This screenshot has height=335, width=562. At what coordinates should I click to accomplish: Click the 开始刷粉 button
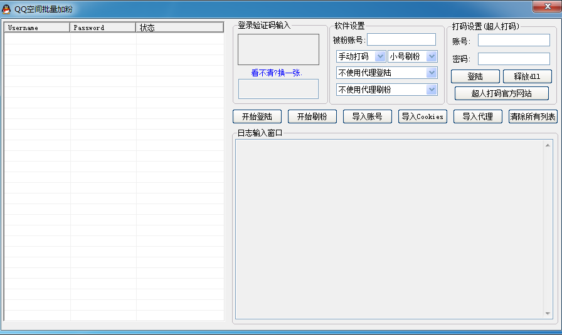pyautogui.click(x=312, y=116)
